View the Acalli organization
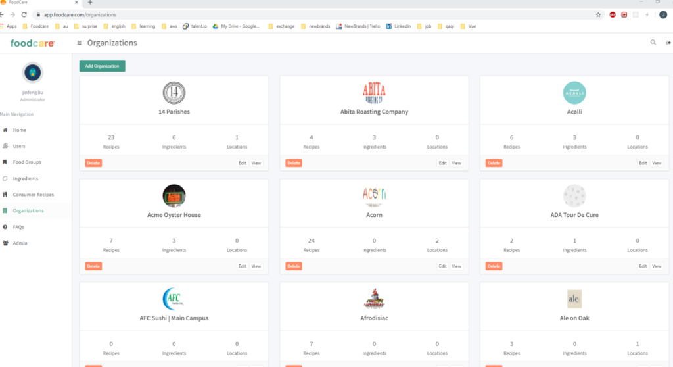Screen dimensions: 673x367 coord(657,163)
